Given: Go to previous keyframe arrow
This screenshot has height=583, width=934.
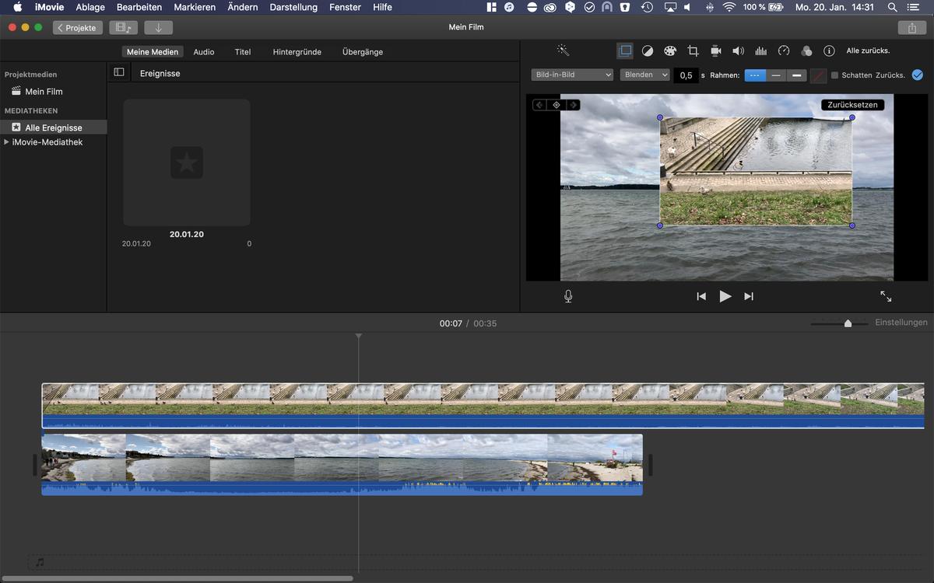Looking at the screenshot, I should coord(540,105).
